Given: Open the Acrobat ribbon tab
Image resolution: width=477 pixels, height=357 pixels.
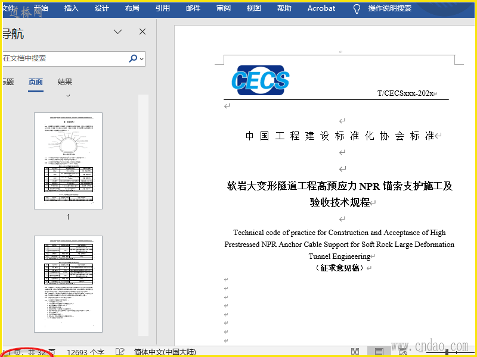Looking at the screenshot, I should (321, 8).
